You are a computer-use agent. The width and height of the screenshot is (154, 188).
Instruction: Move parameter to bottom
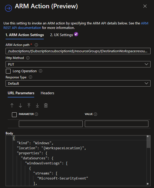pyautogui.click(x=37, y=105)
